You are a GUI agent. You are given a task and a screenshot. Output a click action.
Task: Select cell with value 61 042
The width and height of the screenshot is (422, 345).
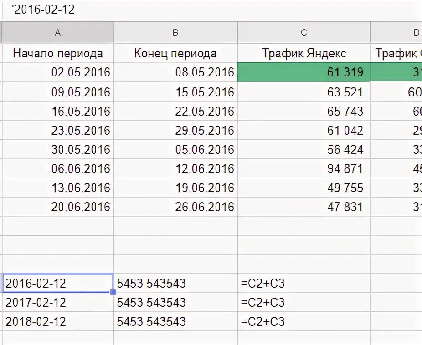pos(304,130)
